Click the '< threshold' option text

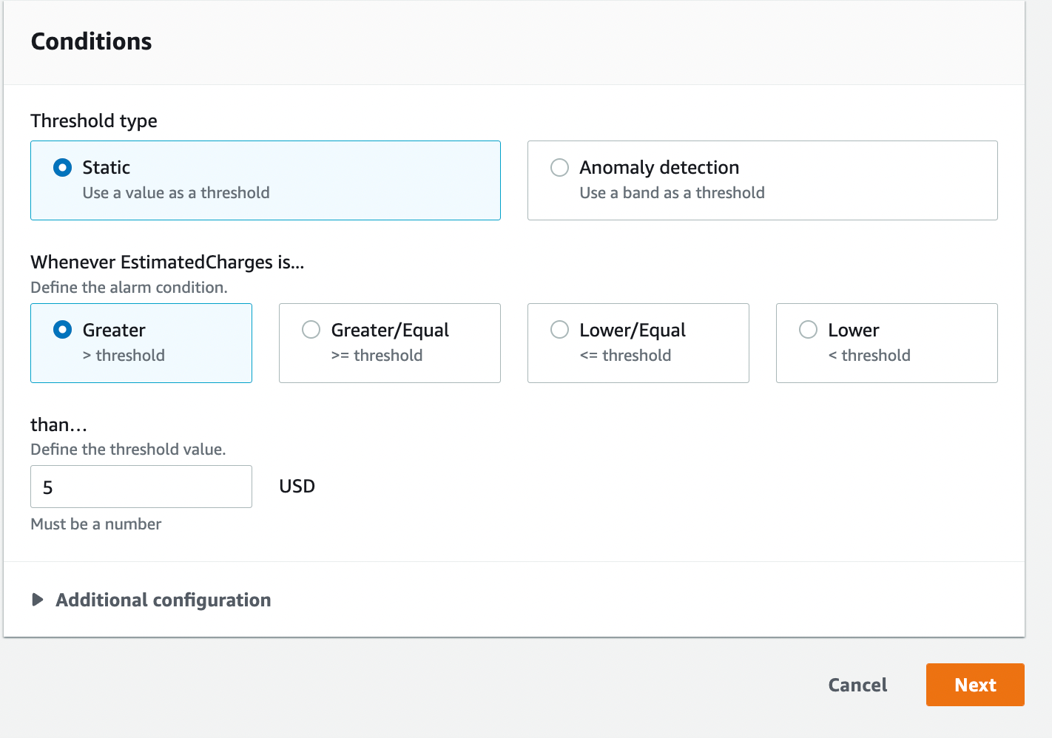(x=869, y=356)
